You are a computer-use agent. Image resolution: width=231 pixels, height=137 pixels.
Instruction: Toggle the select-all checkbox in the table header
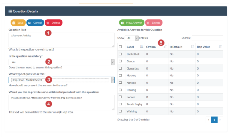[120, 47]
